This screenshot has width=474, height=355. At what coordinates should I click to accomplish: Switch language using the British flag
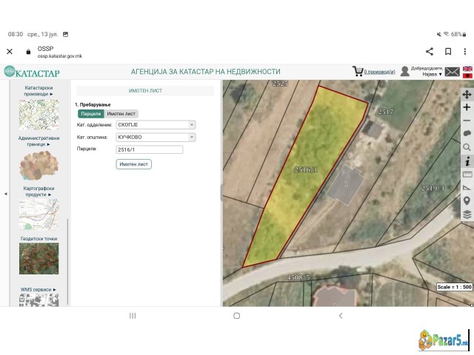(x=467, y=68)
